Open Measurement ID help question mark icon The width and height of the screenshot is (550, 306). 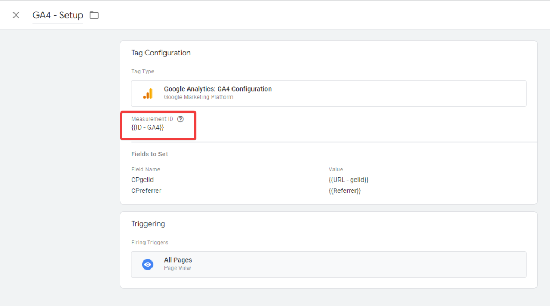(180, 119)
